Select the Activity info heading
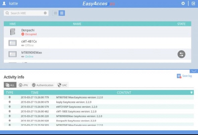This screenshot has height=135, width=198. (x=14, y=77)
